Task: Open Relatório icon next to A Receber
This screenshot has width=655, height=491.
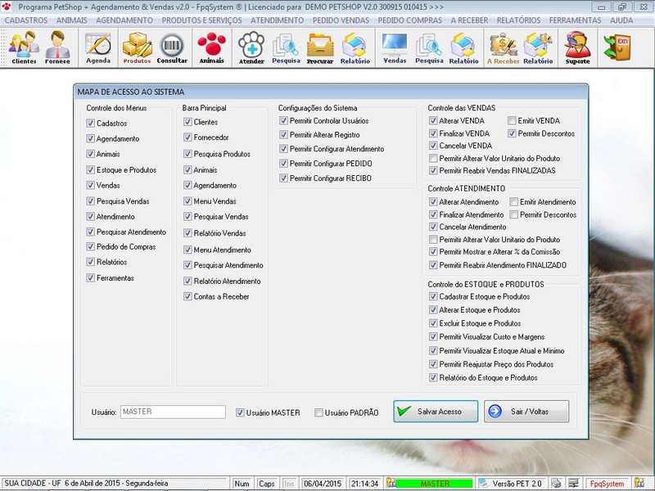Action: click(x=538, y=47)
